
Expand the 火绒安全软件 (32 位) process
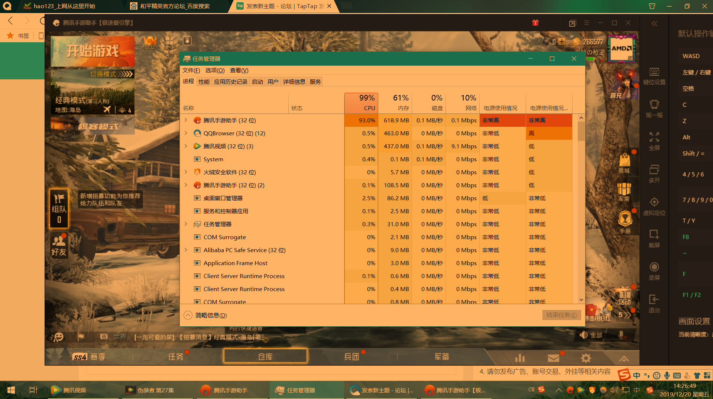pyautogui.click(x=186, y=172)
